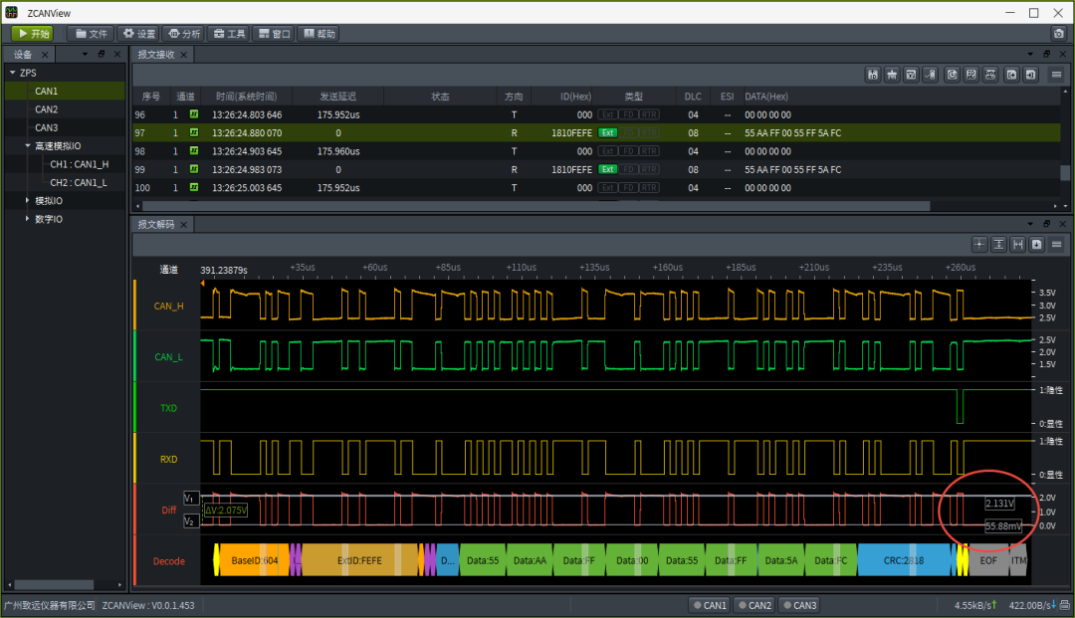Toggle the CAN2 status button in status bar
This screenshot has height=618, width=1075.
(754, 605)
